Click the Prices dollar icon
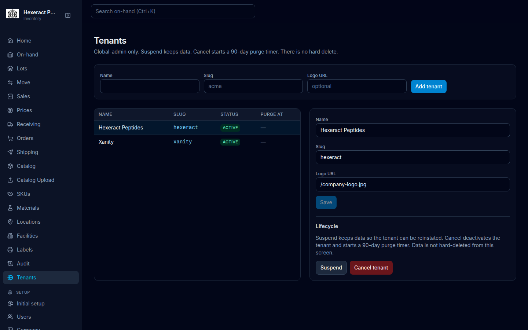The height and width of the screenshot is (330, 528). click(x=10, y=110)
